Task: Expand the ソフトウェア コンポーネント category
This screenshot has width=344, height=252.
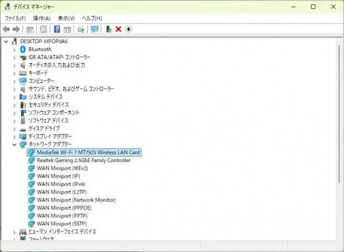Action: tap(14, 113)
